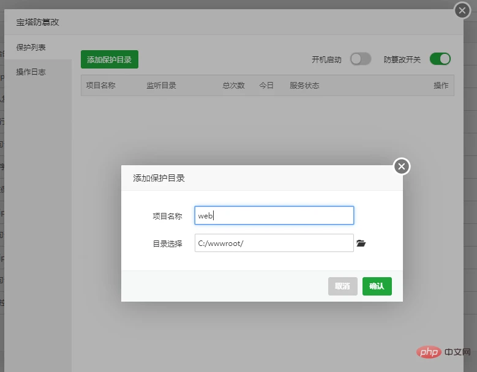Screen dimensions: 477x372
Task: Focus the 项目名称 input containing web
Action: pyautogui.click(x=274, y=215)
